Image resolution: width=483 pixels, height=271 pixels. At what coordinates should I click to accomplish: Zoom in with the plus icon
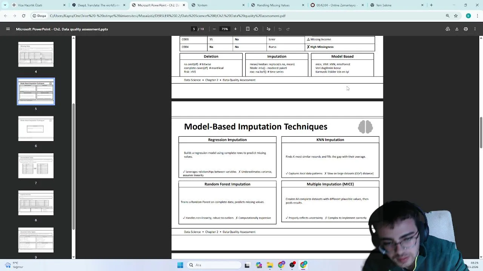pos(235,29)
